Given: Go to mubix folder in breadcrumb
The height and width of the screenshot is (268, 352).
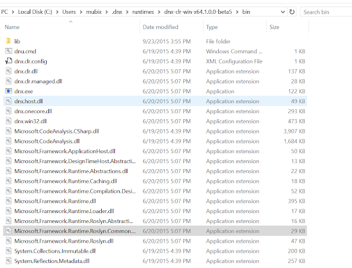Looking at the screenshot, I should pos(94,12).
